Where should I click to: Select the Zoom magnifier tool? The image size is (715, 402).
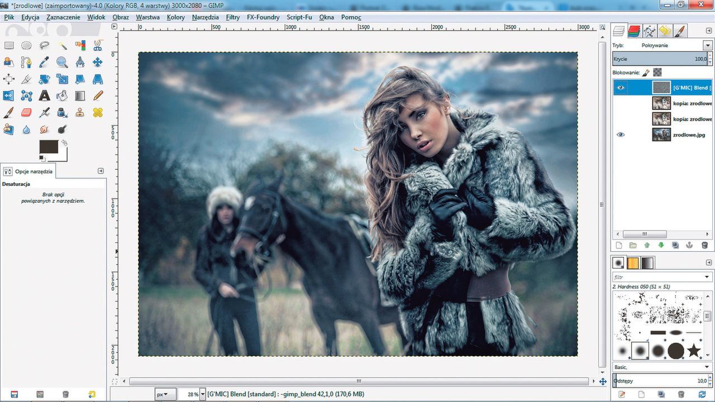pos(62,62)
